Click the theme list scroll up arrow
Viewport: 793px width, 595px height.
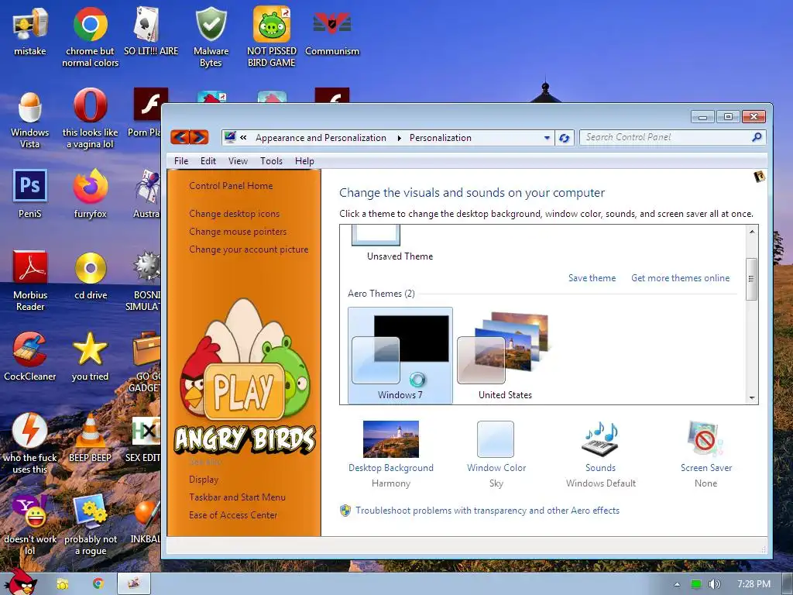click(751, 231)
